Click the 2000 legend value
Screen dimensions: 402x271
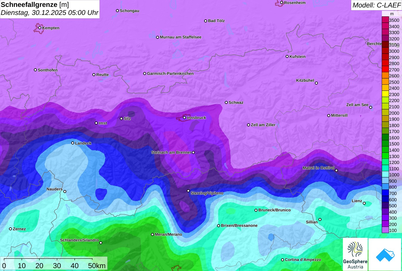coord(394,113)
